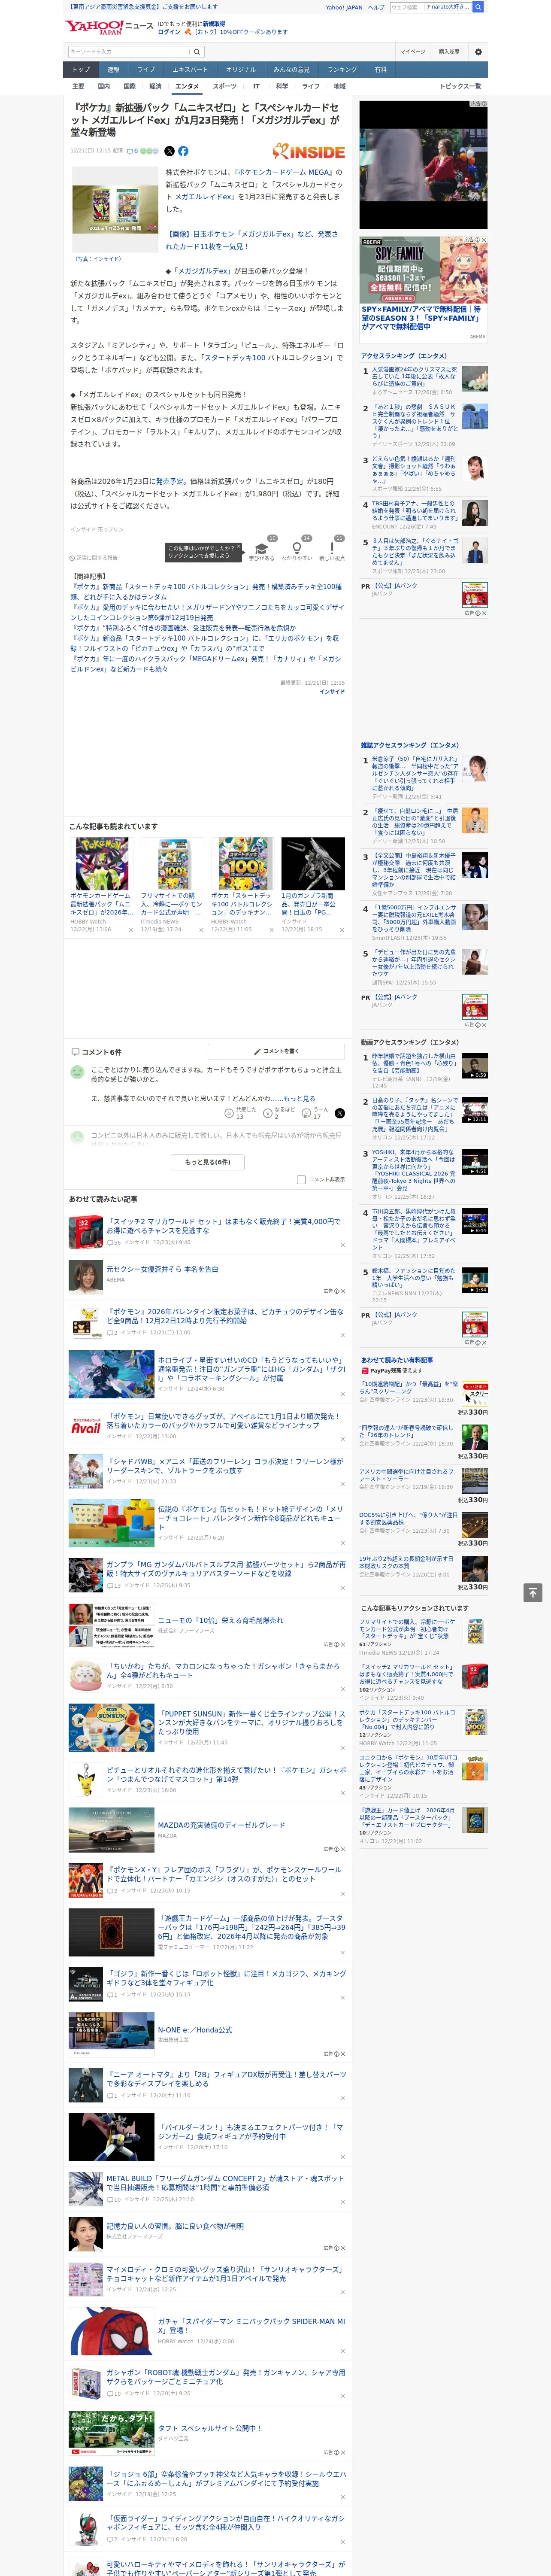Open ホロライブ・星街すいせい CD article

point(251,1369)
